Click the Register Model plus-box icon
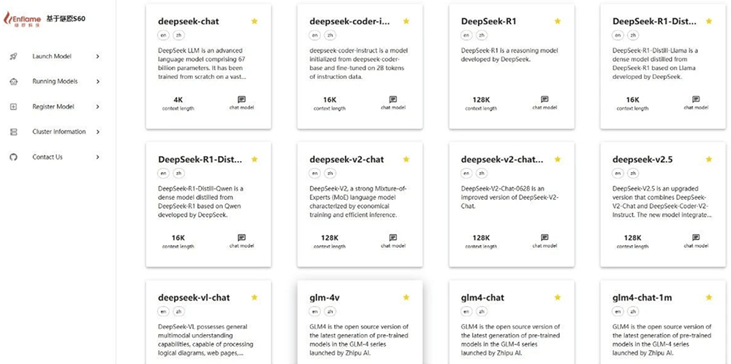 tap(13, 107)
